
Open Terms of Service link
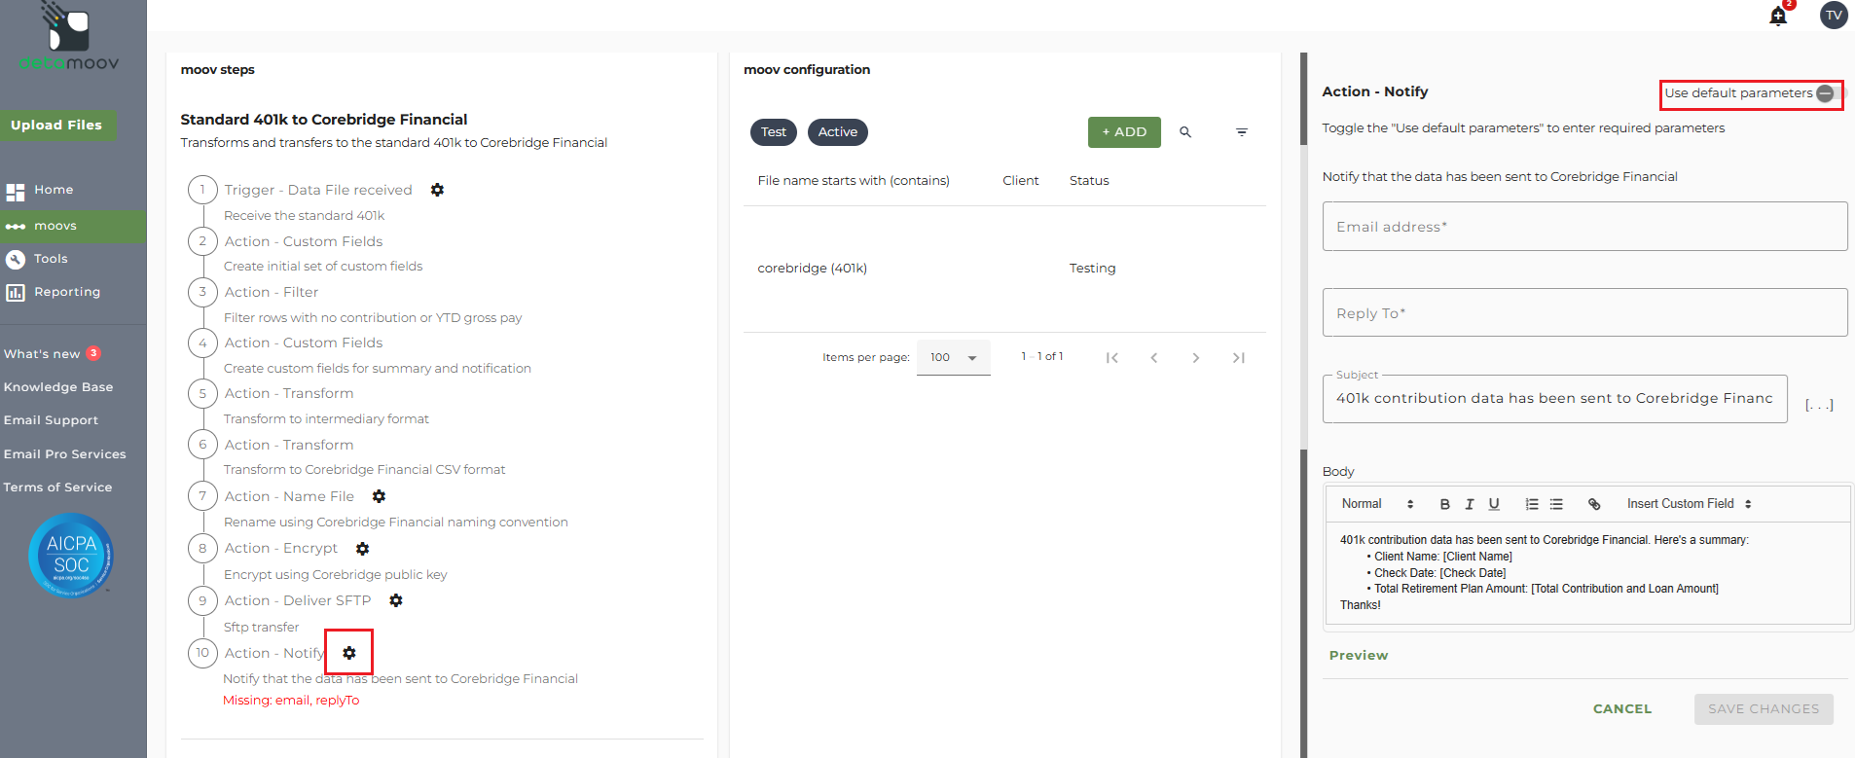[57, 487]
